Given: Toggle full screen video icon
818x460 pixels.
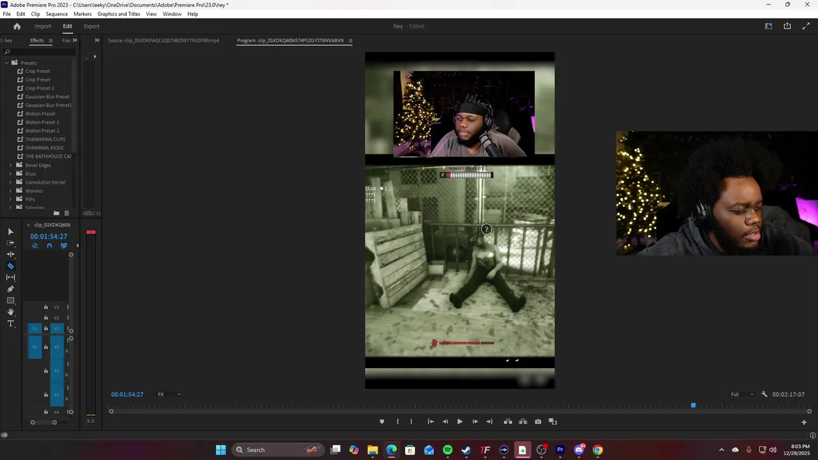Looking at the screenshot, I should (805, 26).
